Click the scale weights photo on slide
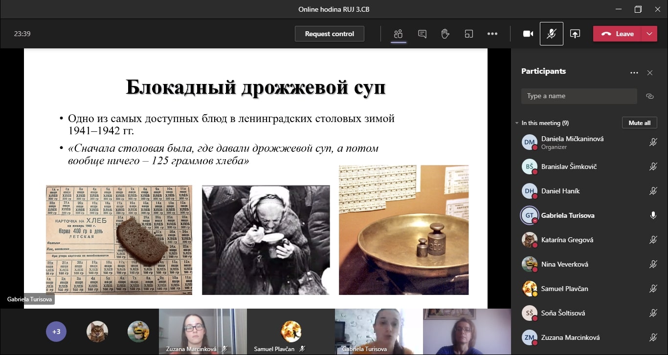Image resolution: width=668 pixels, height=355 pixels. [x=404, y=230]
